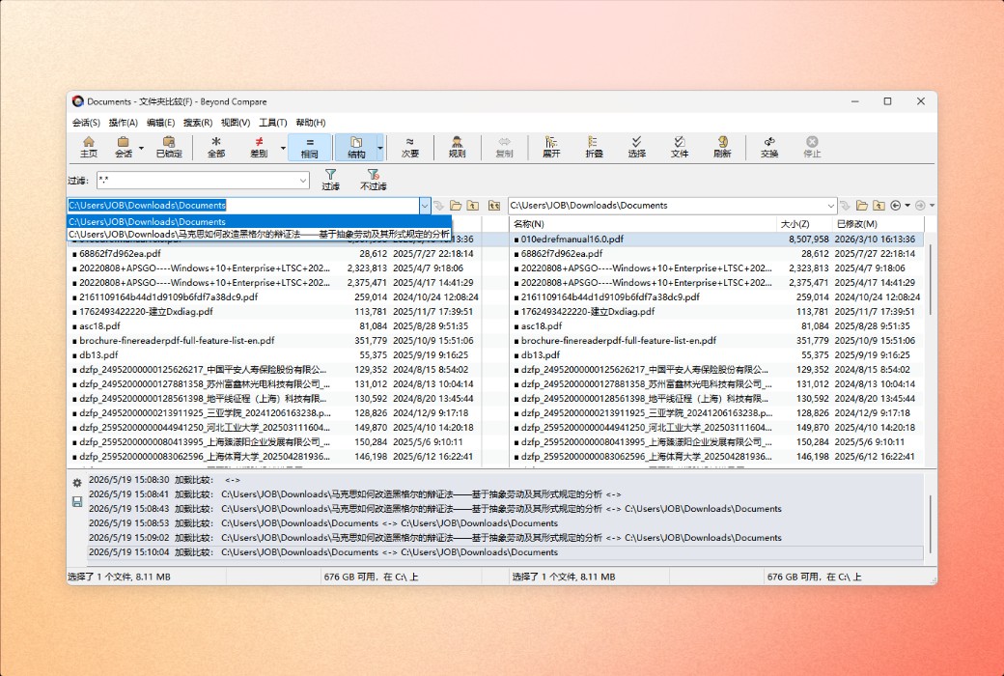
Task: Click the 复制 (copy) toolbar icon
Action: tap(504, 147)
